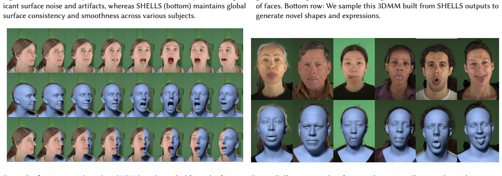Click the first side-profile photo in the left figure's top row
The width and height of the screenshot is (502, 176).
[x=22, y=51]
